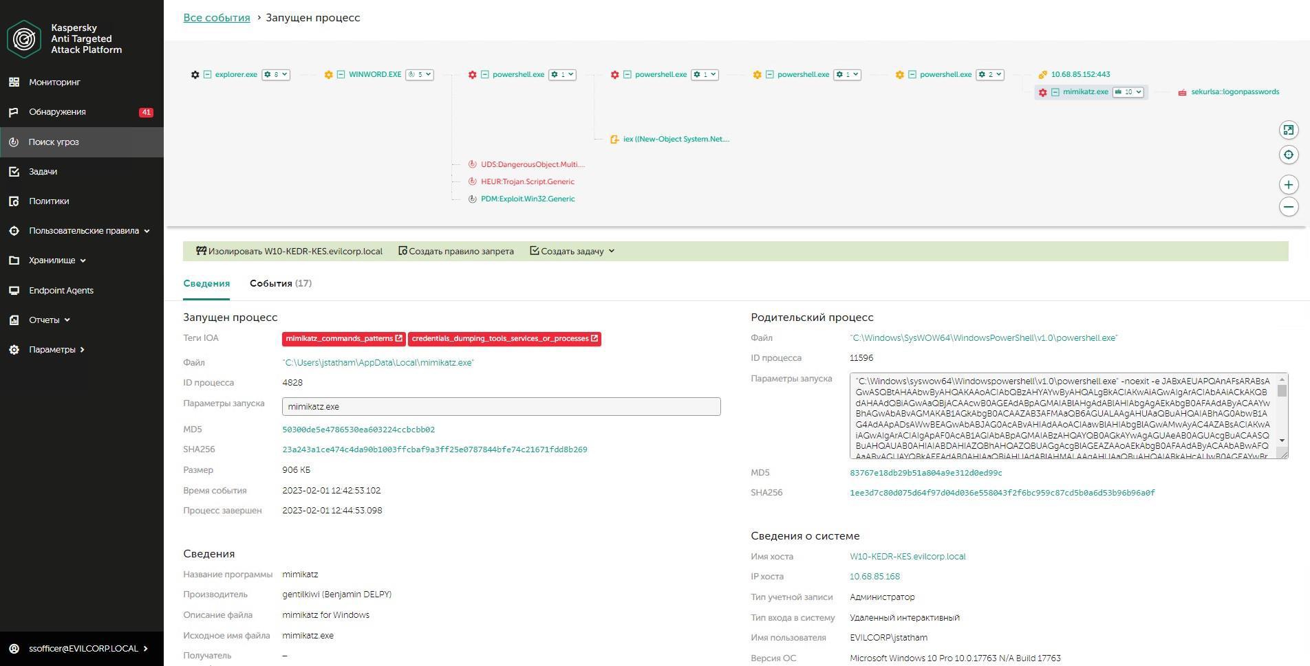Open the event-count dropdown showing 10 for mimikatz.exe
This screenshot has height=666, width=1310.
(1128, 92)
